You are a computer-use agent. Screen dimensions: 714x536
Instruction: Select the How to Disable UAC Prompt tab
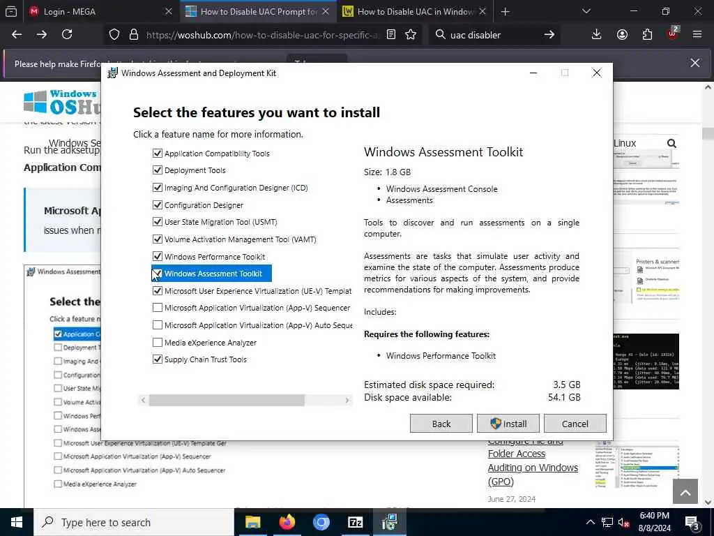[x=258, y=11]
